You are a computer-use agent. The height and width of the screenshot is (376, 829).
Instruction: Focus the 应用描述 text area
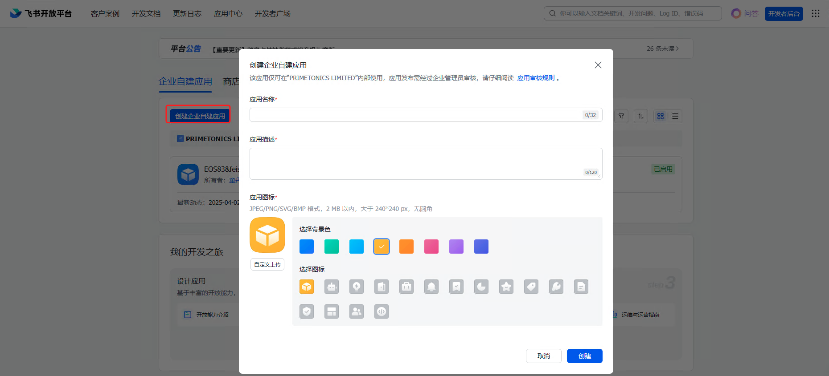coord(426,164)
